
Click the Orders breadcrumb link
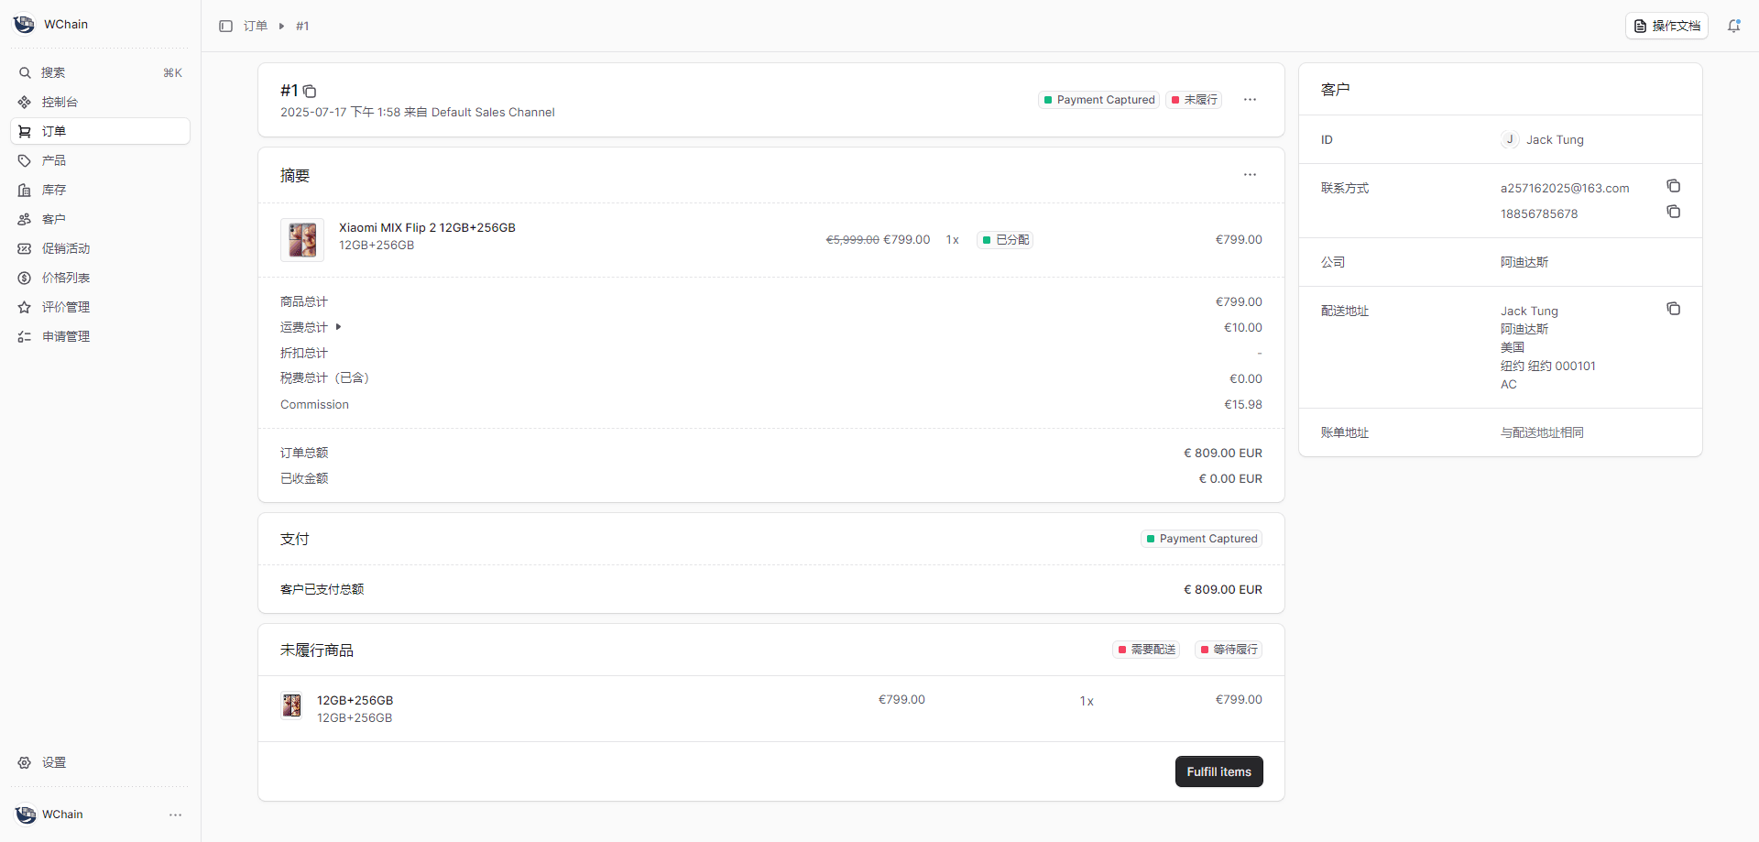click(x=256, y=27)
